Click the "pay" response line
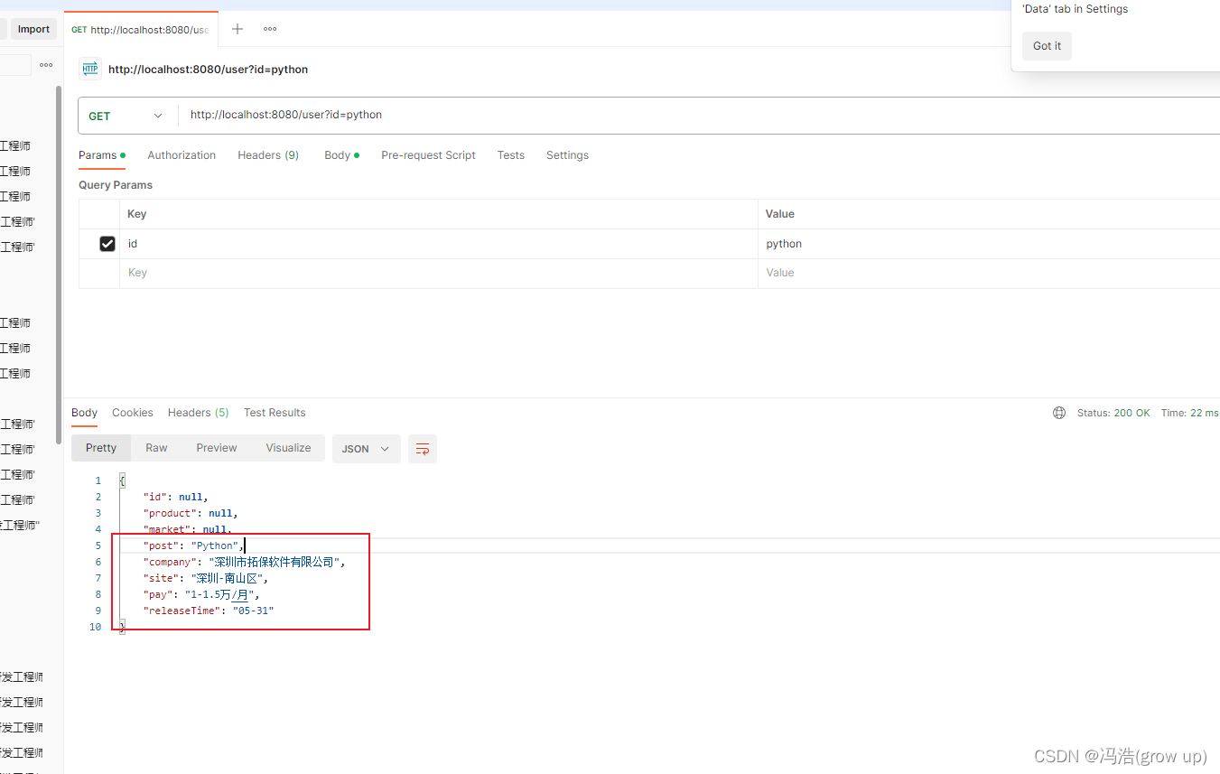Image resolution: width=1220 pixels, height=774 pixels. 201,594
